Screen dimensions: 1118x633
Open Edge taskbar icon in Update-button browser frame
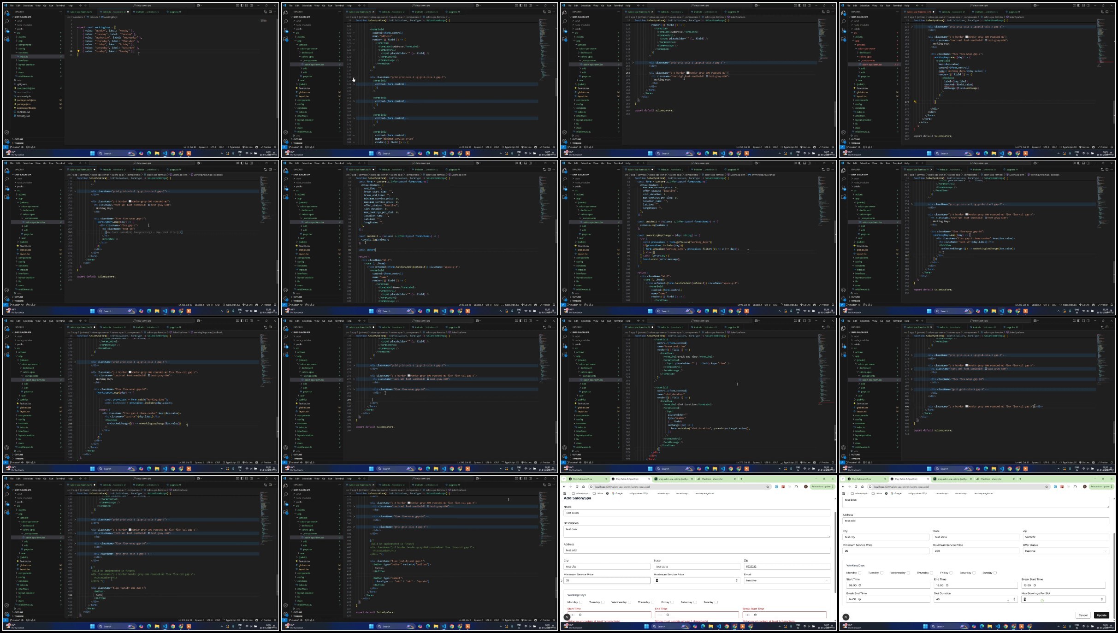982,626
